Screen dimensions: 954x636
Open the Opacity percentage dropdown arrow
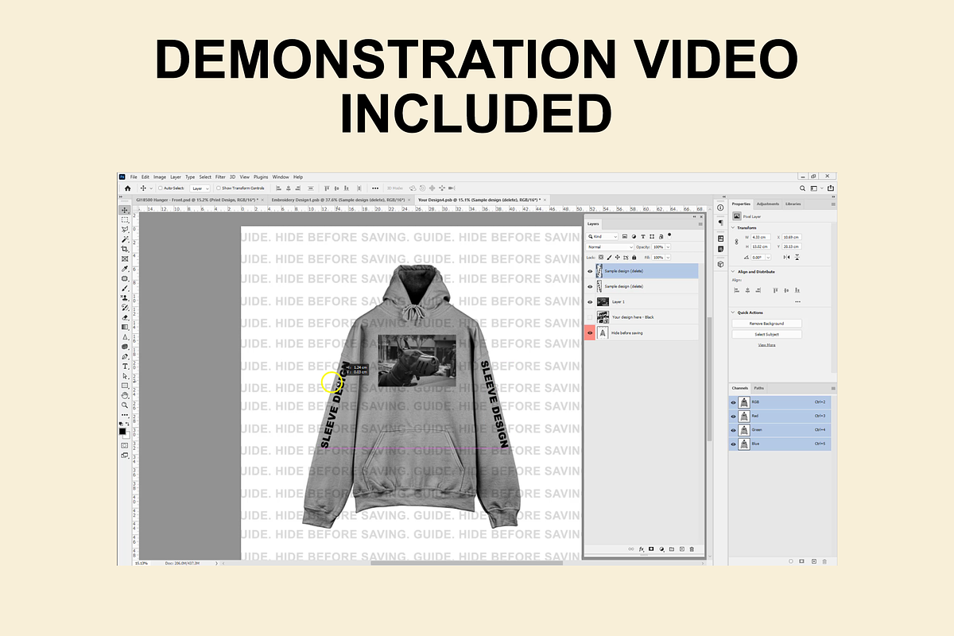point(668,247)
